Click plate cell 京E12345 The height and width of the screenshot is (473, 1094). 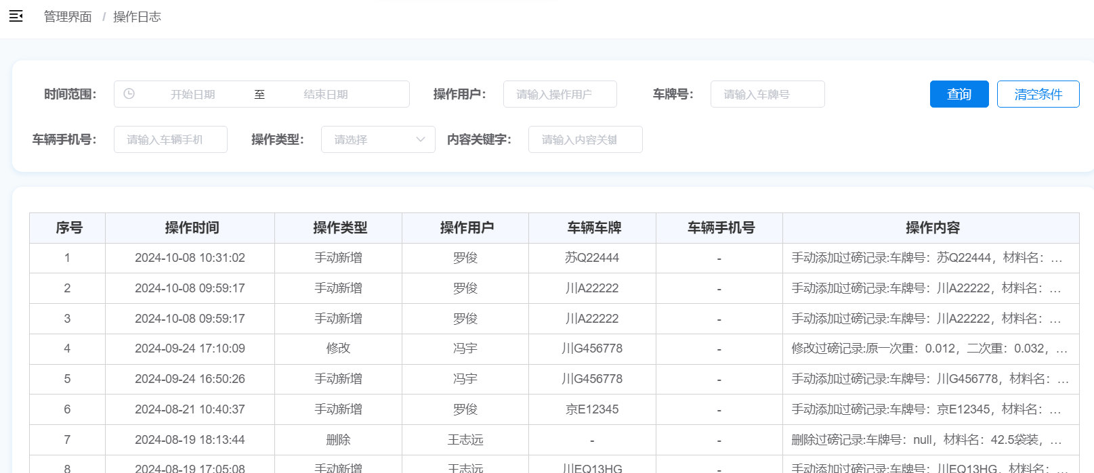tap(592, 409)
